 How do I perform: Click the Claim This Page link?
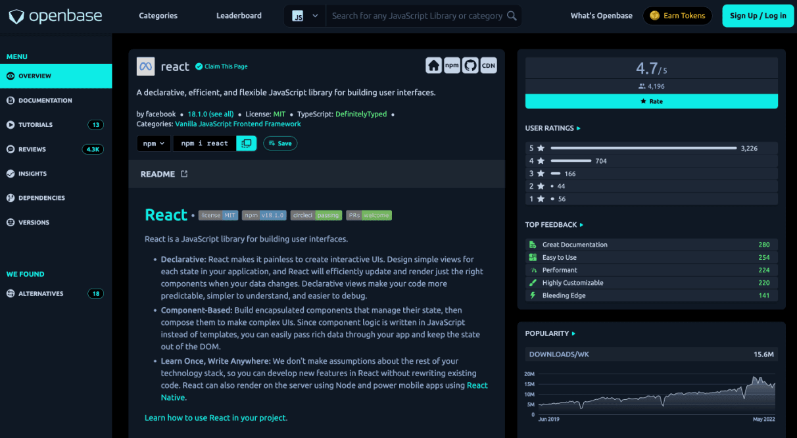[226, 66]
